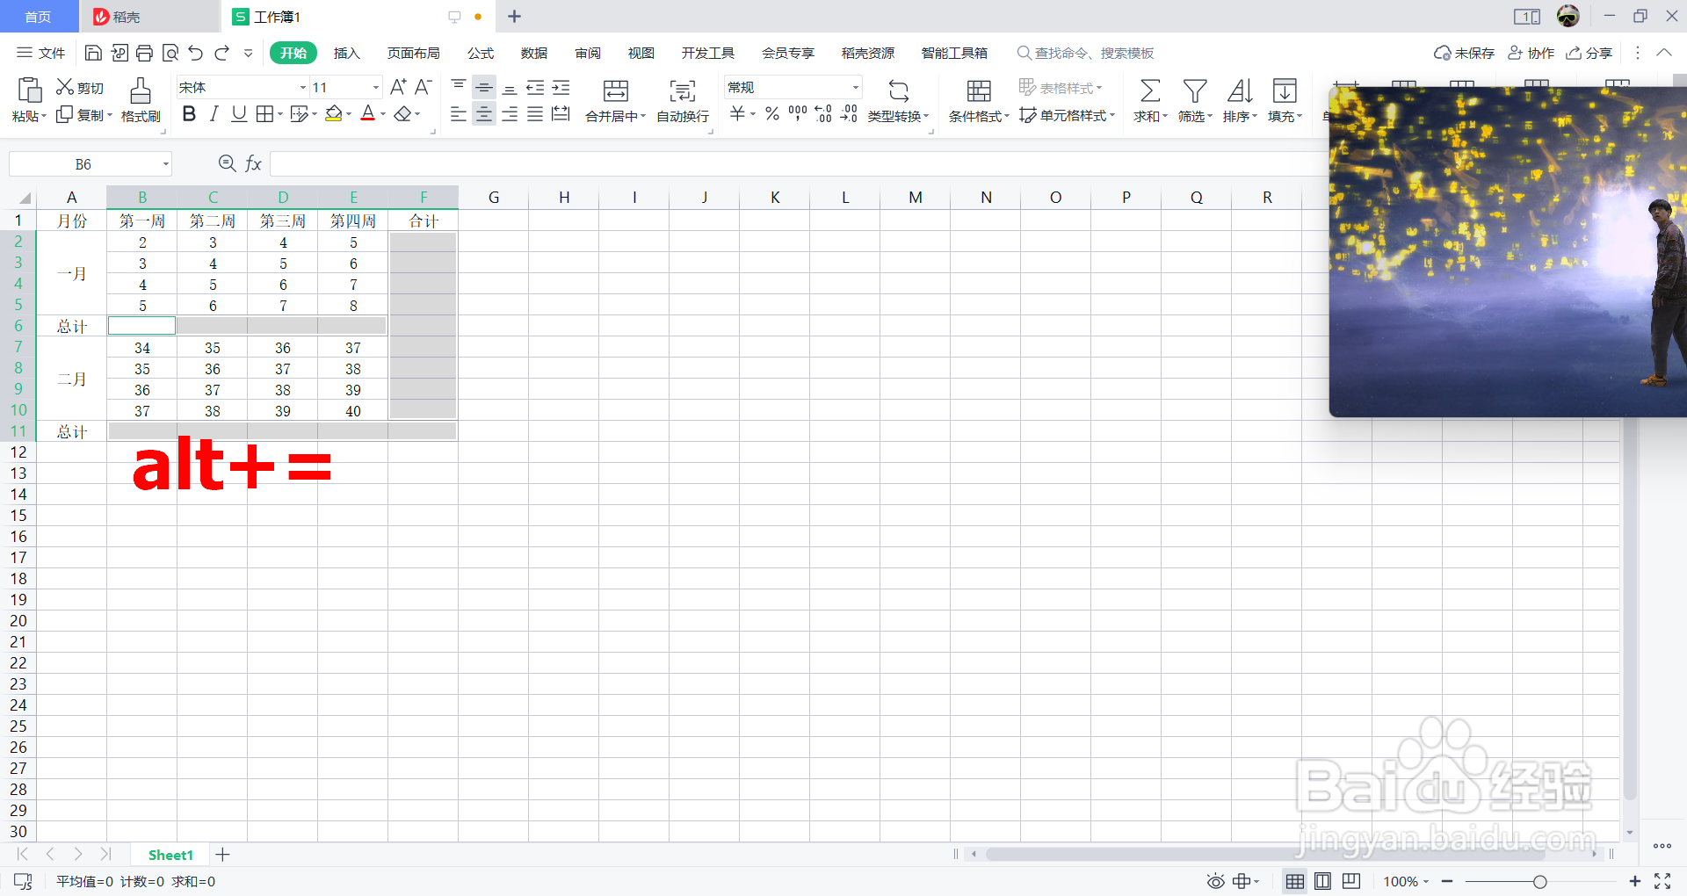Screen dimensions: 1687x896
Task: Click the 分享 share button
Action: [1589, 53]
